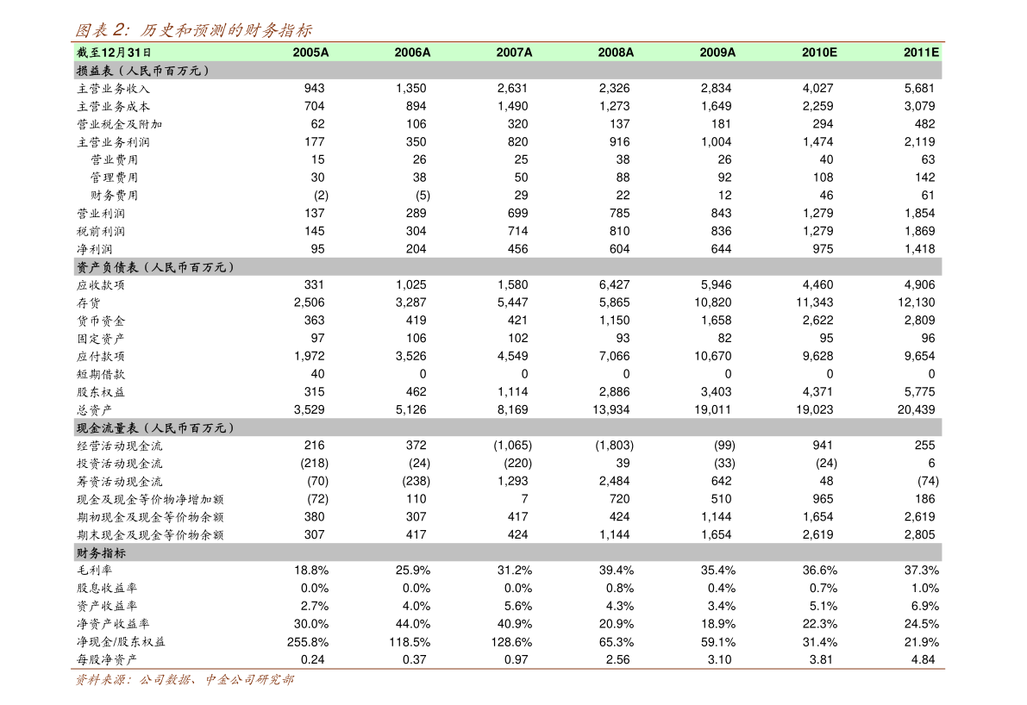This screenshot has width=1027, height=705.
Task: Click the 主营业务收入 row label
Action: click(x=113, y=89)
